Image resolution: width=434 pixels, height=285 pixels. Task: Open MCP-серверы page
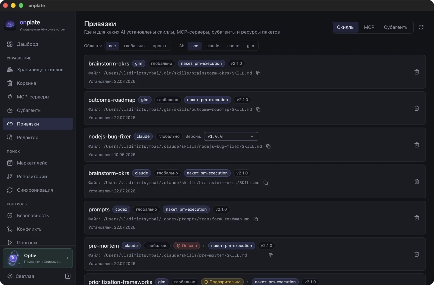coord(38,97)
